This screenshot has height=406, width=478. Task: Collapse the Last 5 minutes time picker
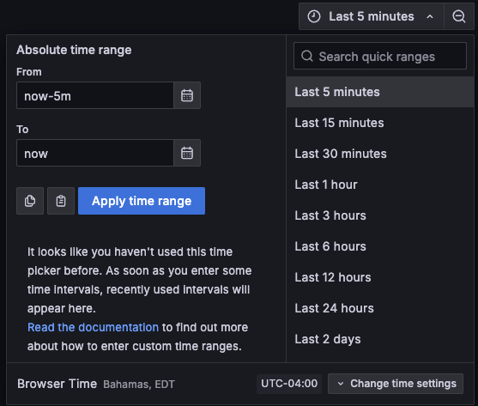[x=372, y=16]
